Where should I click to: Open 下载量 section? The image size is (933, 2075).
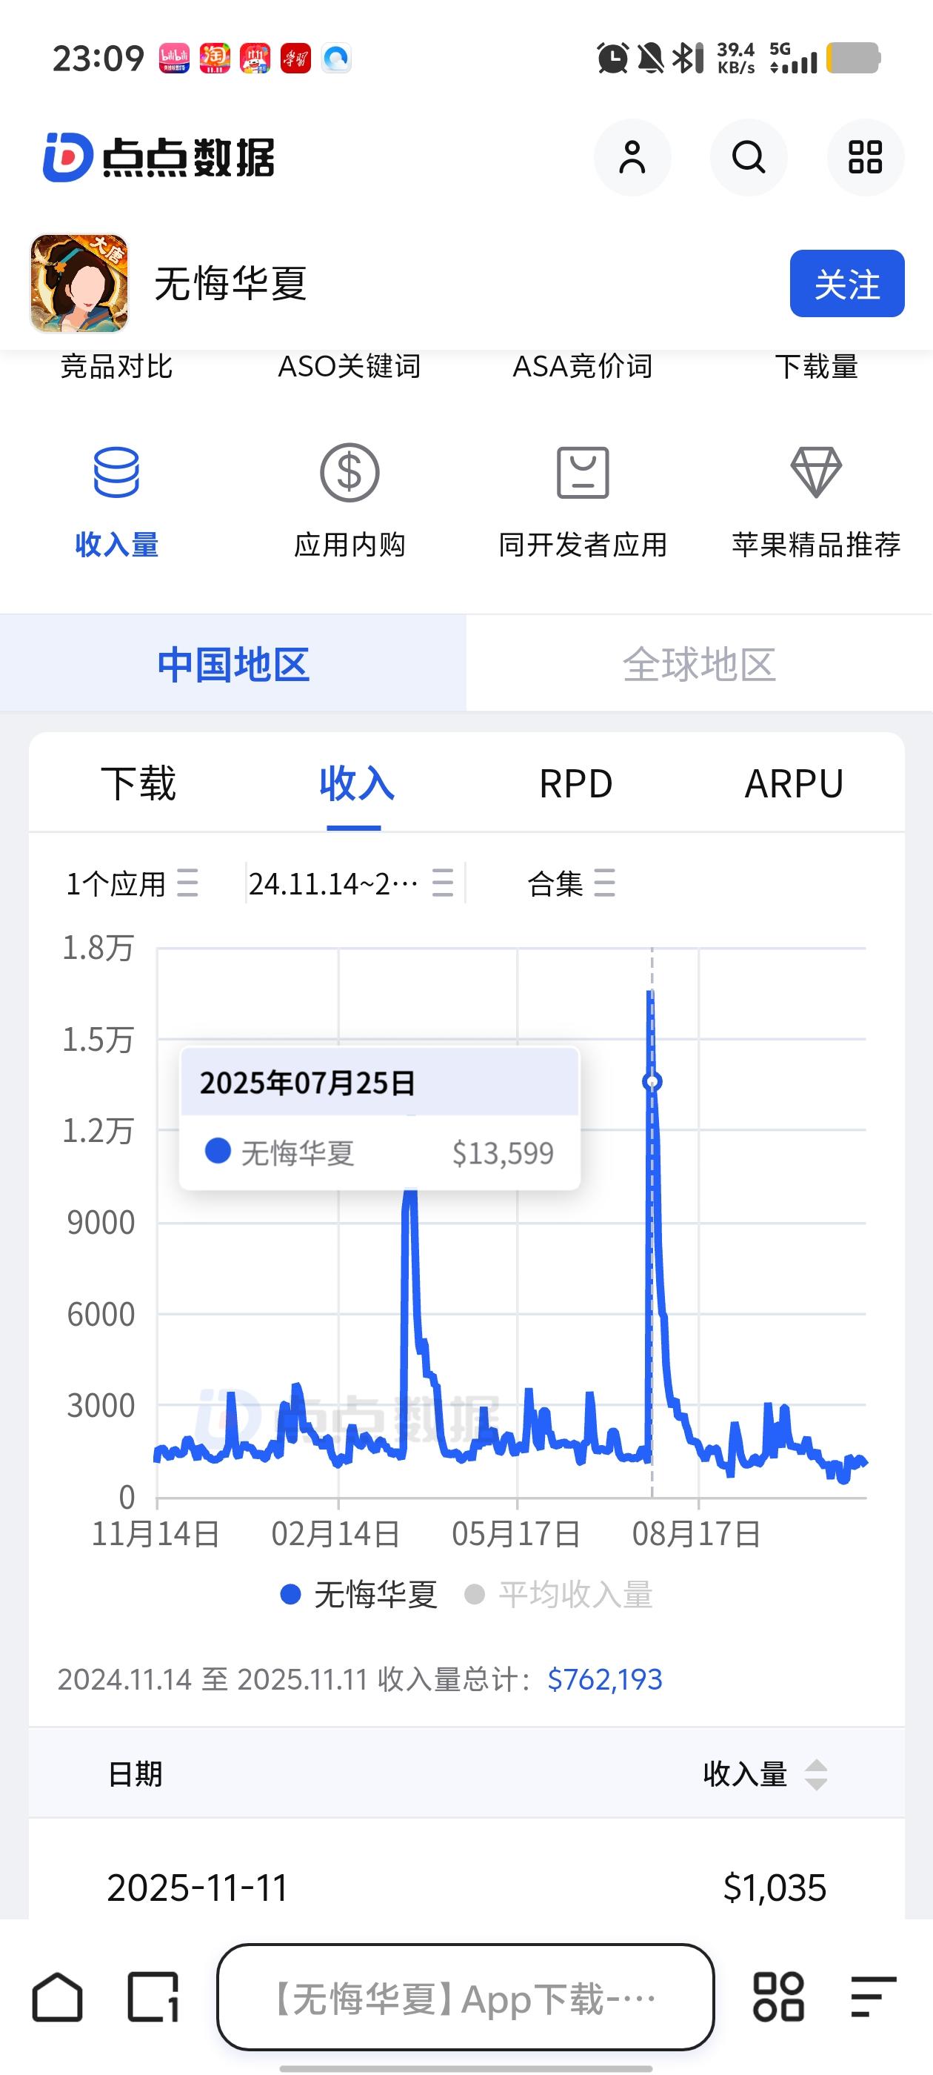pos(816,367)
